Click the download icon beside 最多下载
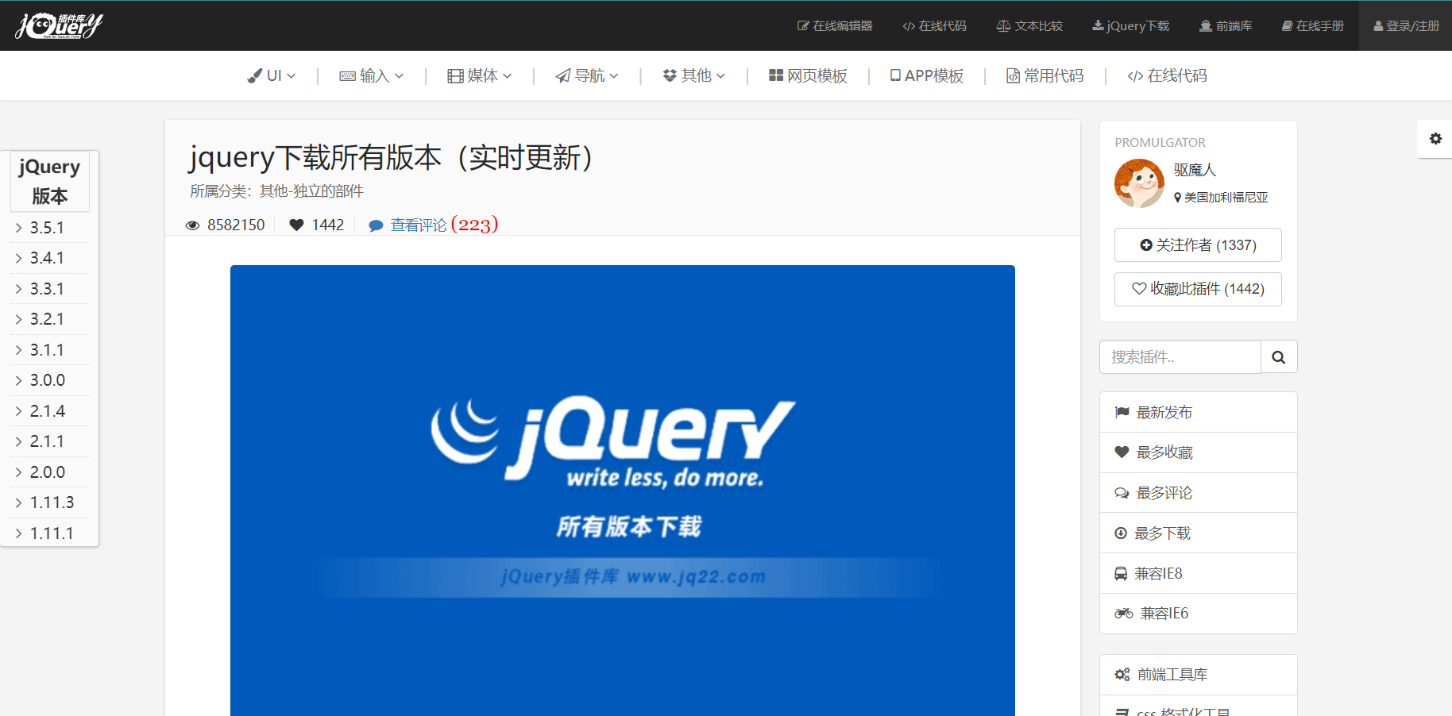The image size is (1452, 716). (x=1121, y=533)
